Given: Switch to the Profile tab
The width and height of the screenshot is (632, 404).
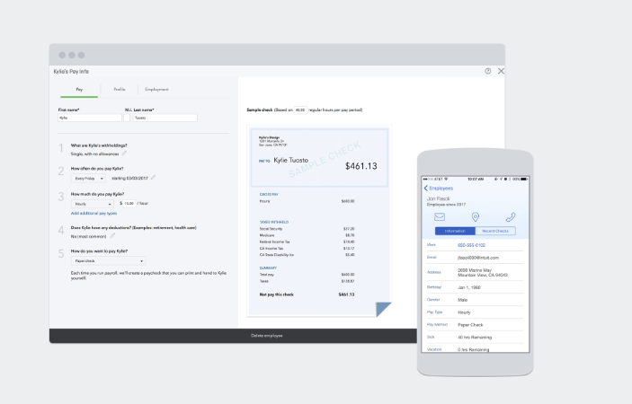Looking at the screenshot, I should [x=120, y=90].
